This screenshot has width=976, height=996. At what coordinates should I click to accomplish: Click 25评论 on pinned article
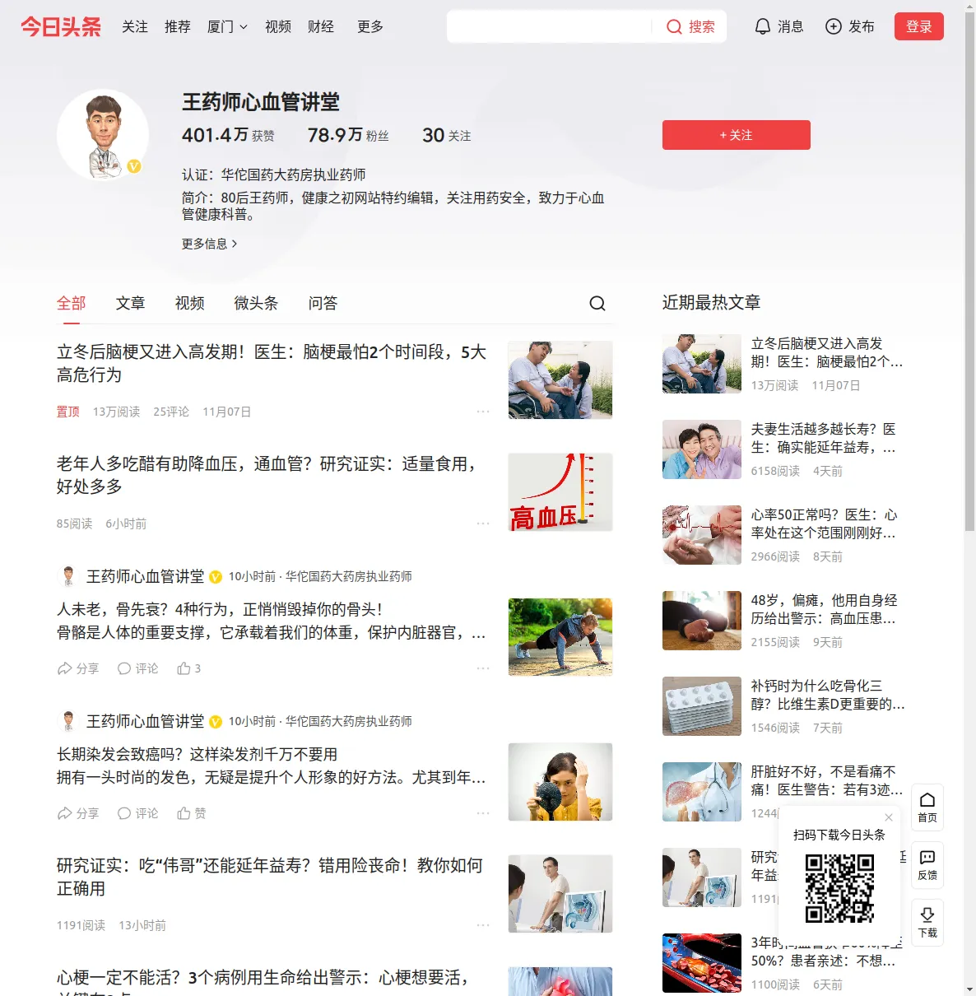171,412
